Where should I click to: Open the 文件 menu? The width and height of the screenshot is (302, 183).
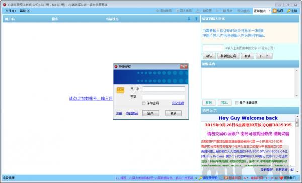10,11
